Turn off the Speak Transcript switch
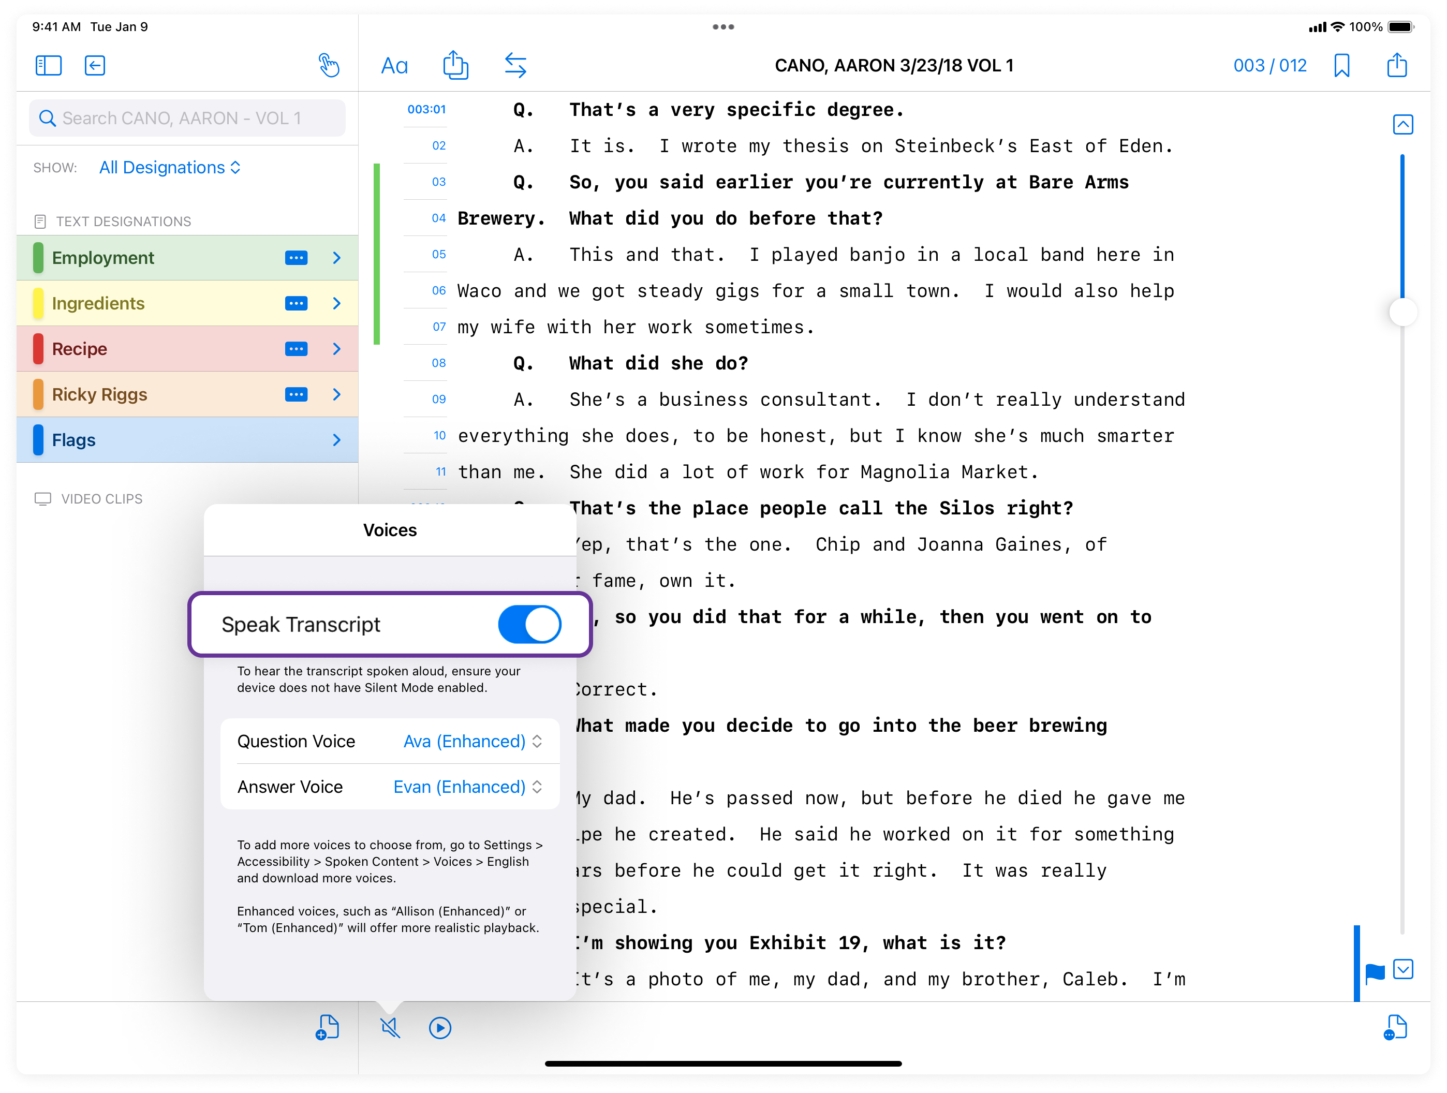Image resolution: width=1447 pixels, height=1093 pixels. (529, 624)
